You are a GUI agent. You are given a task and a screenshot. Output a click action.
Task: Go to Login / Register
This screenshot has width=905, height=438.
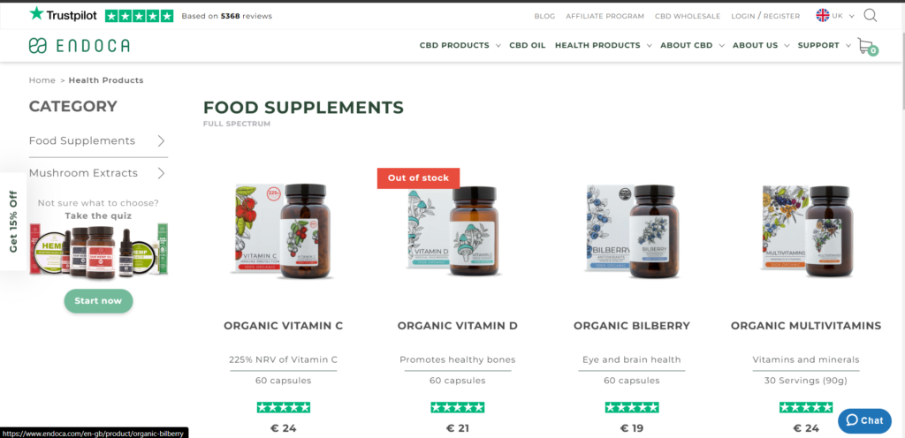[765, 16]
